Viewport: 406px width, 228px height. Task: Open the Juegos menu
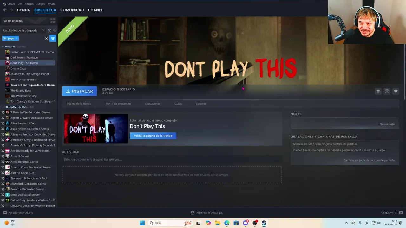pyautogui.click(x=41, y=4)
